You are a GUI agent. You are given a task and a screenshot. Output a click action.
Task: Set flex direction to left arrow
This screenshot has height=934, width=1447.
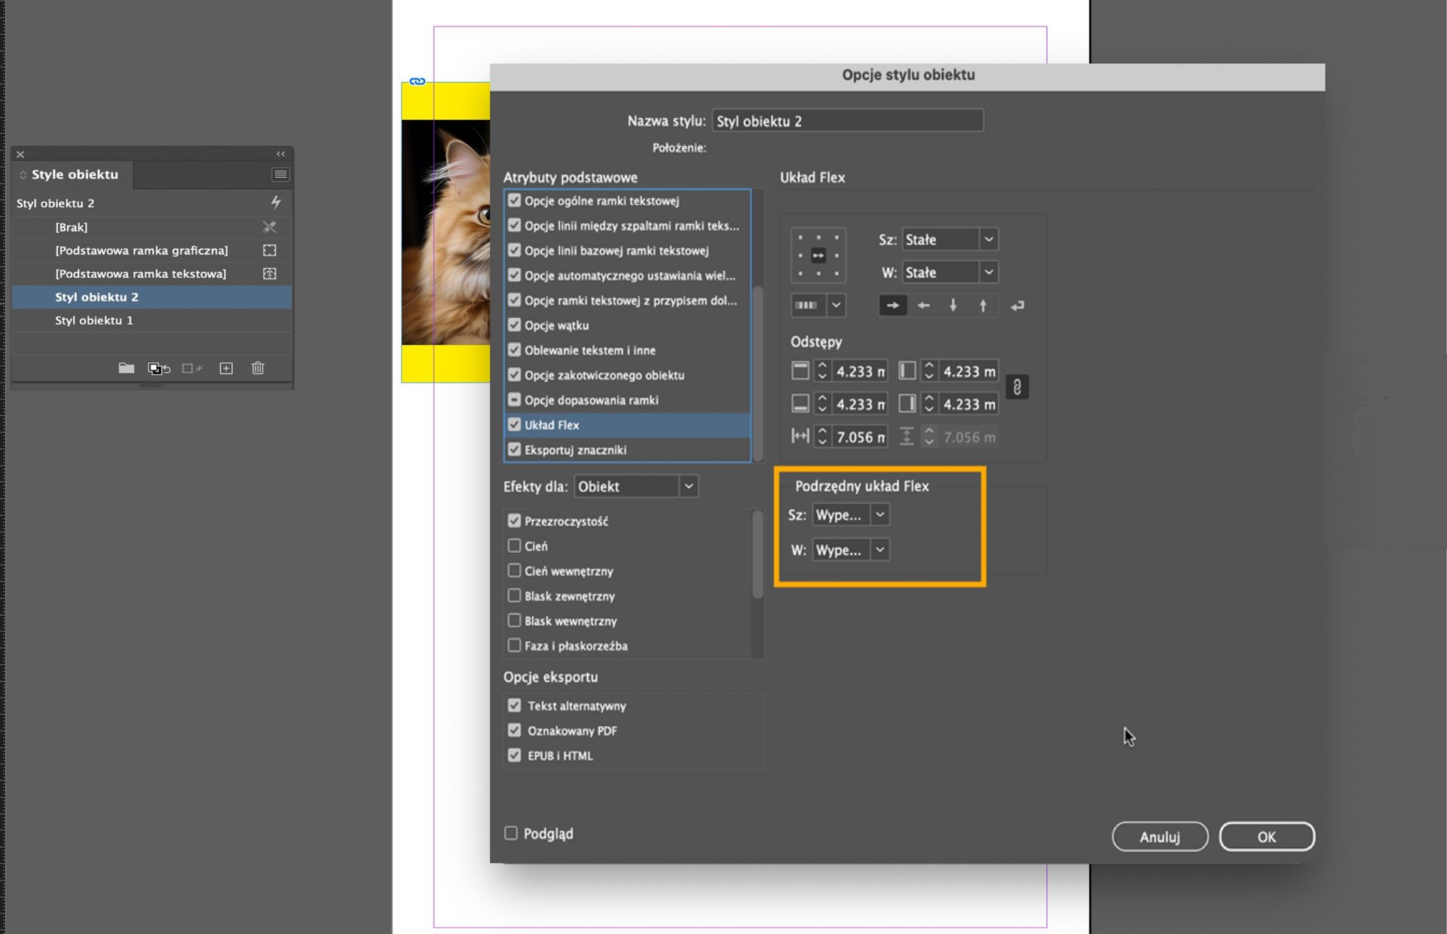[x=923, y=306]
